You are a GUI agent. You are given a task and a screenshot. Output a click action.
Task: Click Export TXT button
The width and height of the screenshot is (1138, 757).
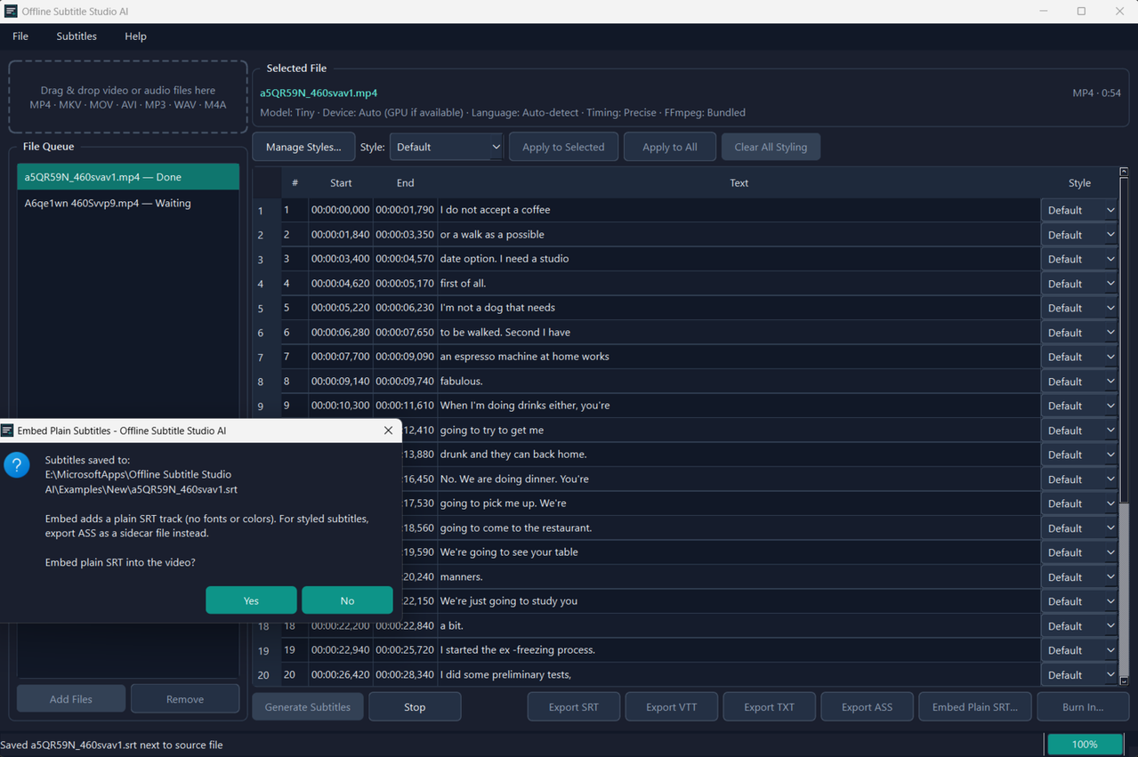click(x=770, y=707)
